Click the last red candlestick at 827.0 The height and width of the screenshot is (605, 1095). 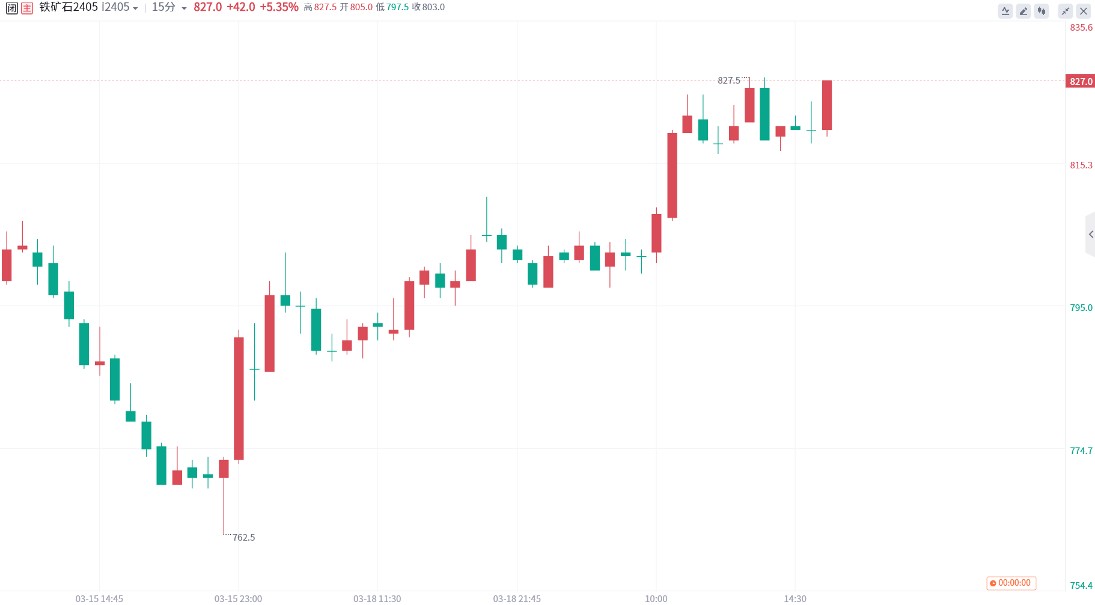coord(827,105)
